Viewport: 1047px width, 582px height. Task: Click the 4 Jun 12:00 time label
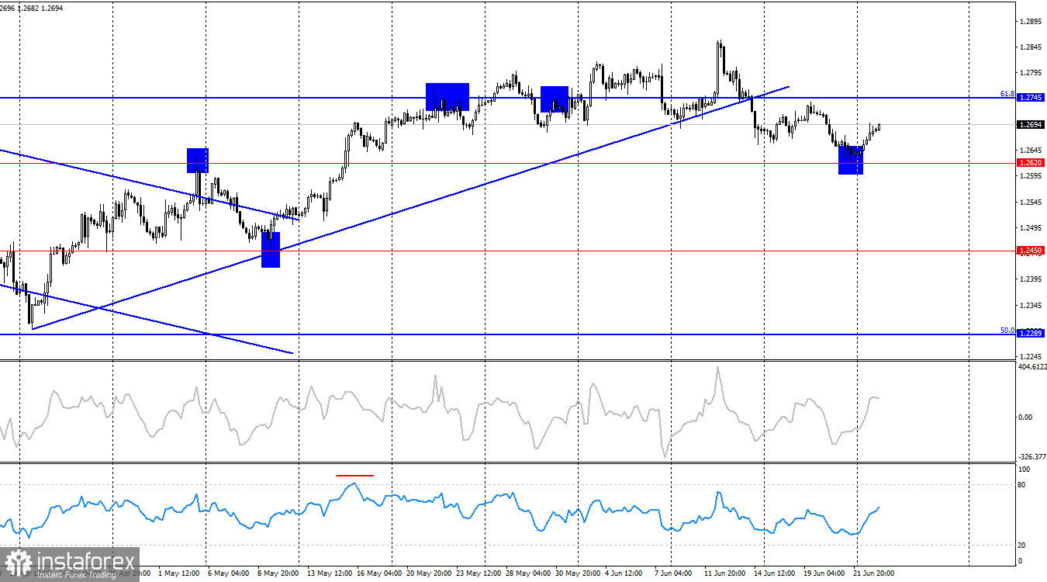(625, 573)
